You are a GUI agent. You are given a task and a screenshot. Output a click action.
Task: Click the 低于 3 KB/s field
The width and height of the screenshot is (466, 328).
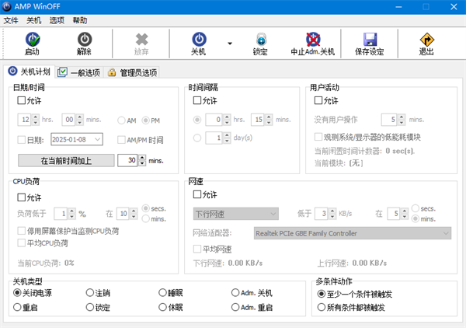pyautogui.click(x=322, y=214)
